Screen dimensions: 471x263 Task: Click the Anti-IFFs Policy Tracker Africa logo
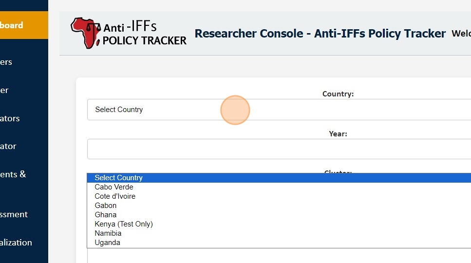coord(129,33)
